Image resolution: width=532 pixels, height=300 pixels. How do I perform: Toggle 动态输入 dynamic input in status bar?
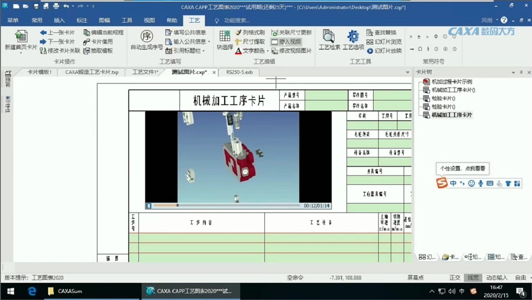[x=497, y=278]
